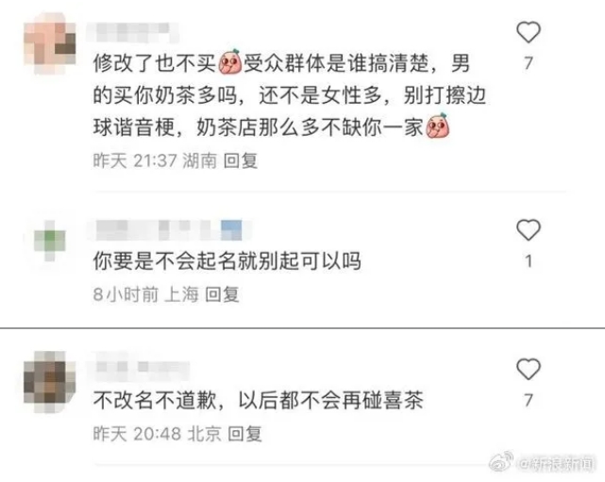Open the second commenter's blurred username
The image size is (605, 482).
[159, 230]
